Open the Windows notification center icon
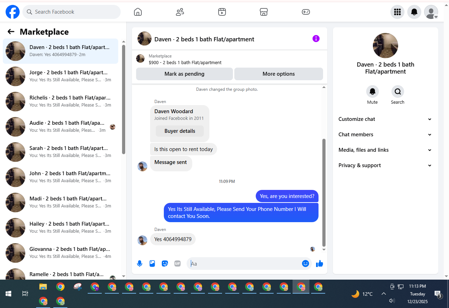This screenshot has width=449, height=308. point(438,294)
